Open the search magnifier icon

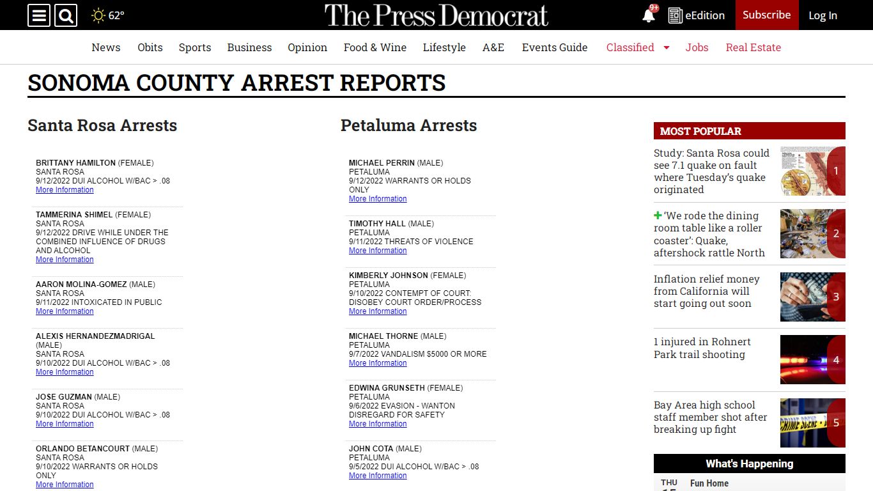(x=65, y=15)
